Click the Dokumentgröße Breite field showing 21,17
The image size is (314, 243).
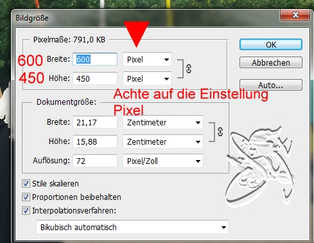95,122
